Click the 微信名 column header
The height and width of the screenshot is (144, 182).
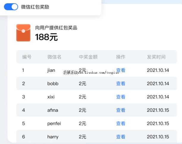[x=54, y=57]
